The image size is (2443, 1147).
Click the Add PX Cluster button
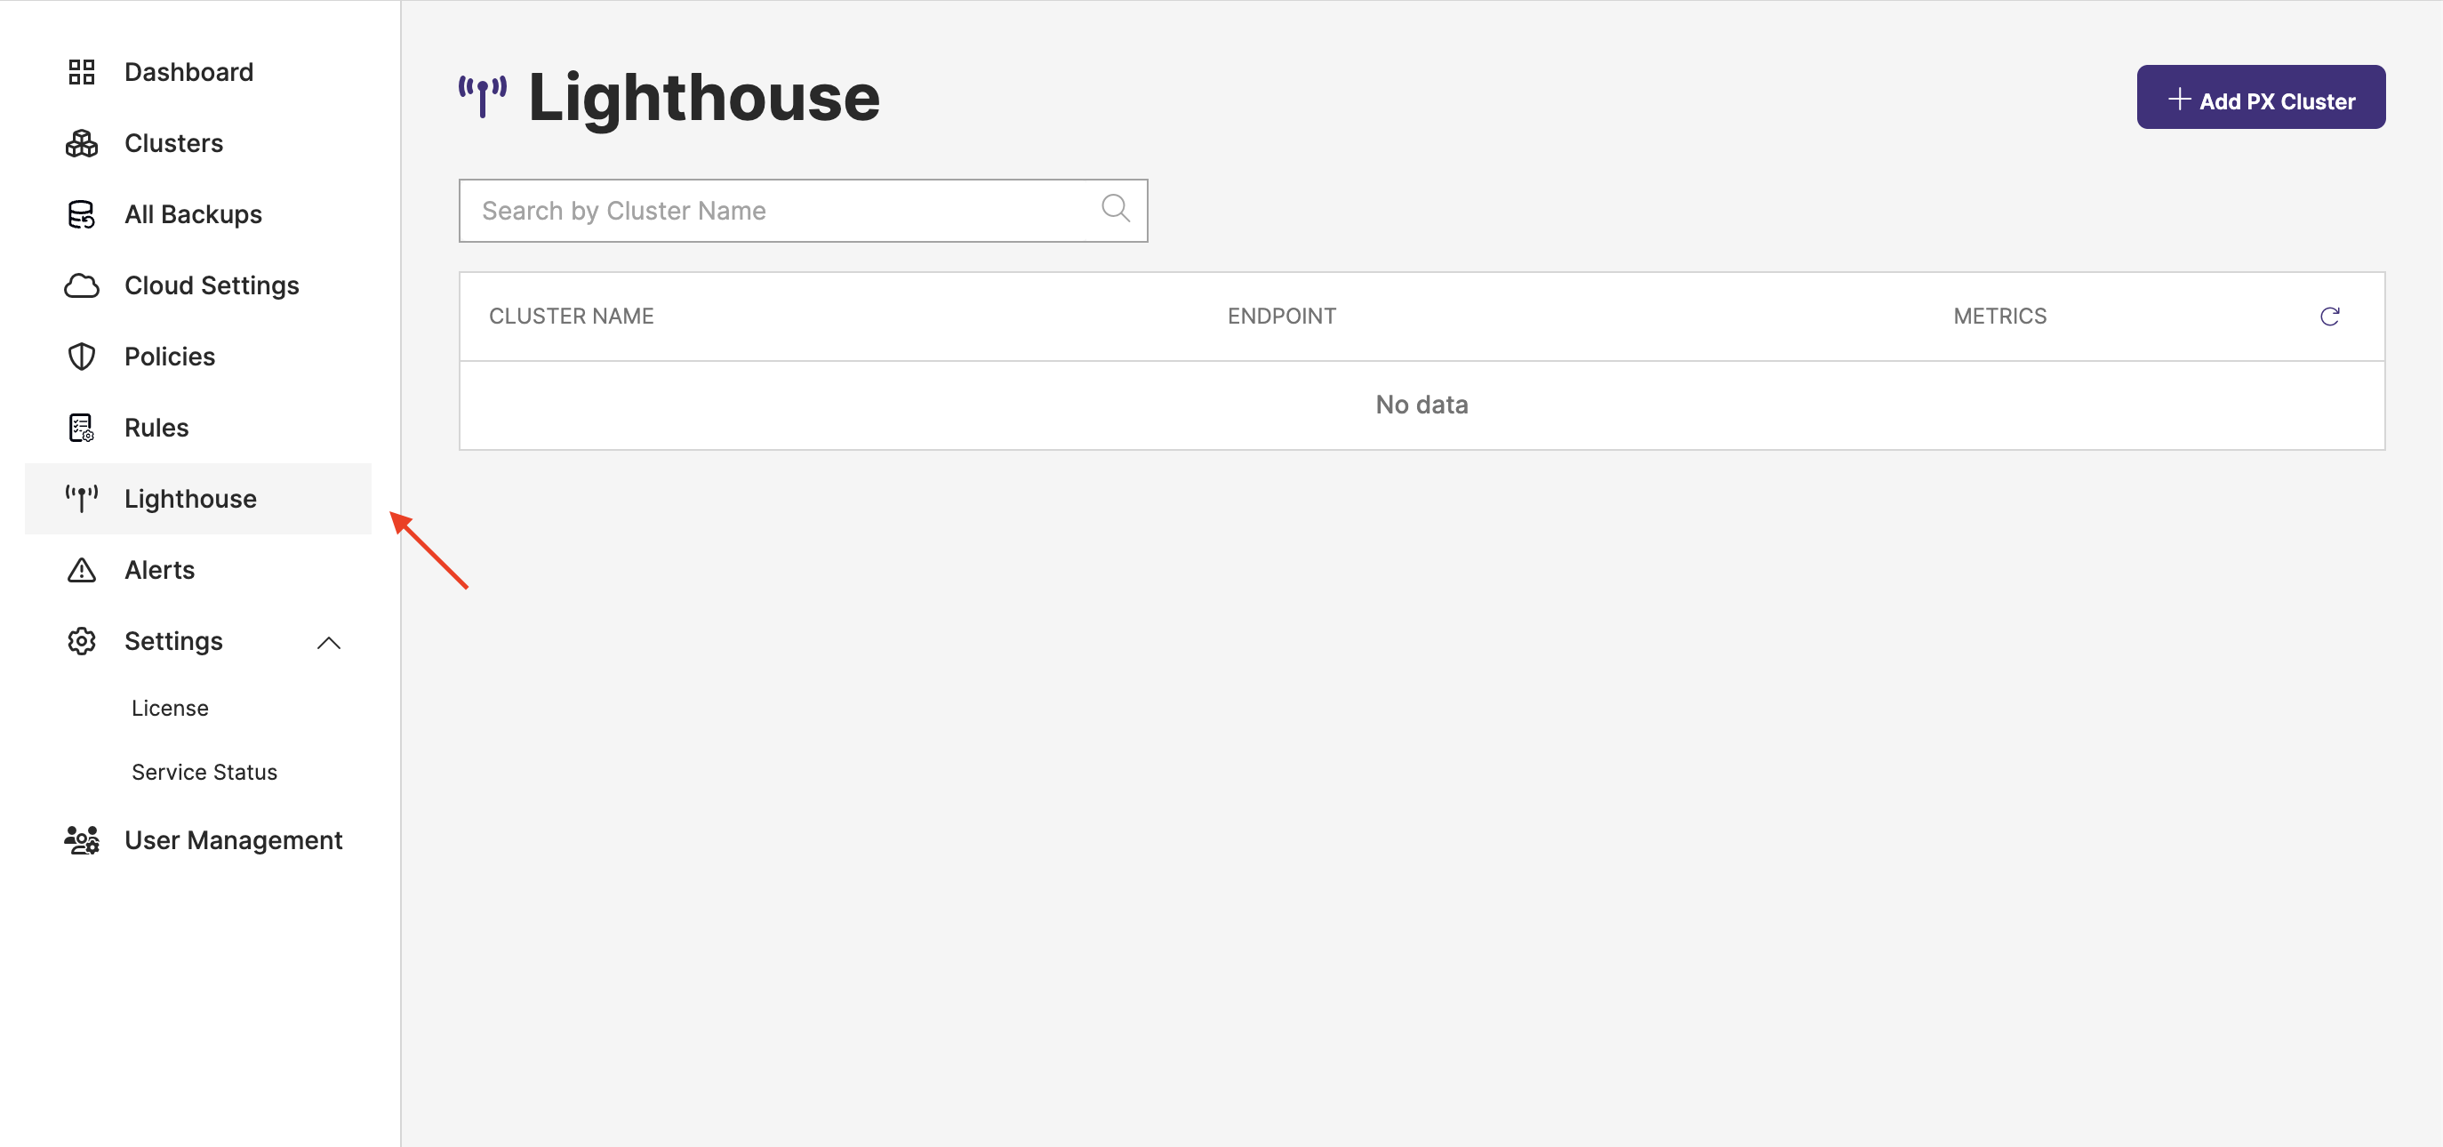pyautogui.click(x=2261, y=97)
